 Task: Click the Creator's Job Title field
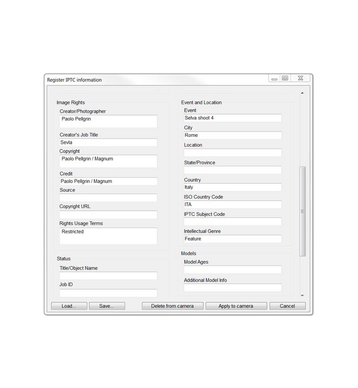click(108, 142)
